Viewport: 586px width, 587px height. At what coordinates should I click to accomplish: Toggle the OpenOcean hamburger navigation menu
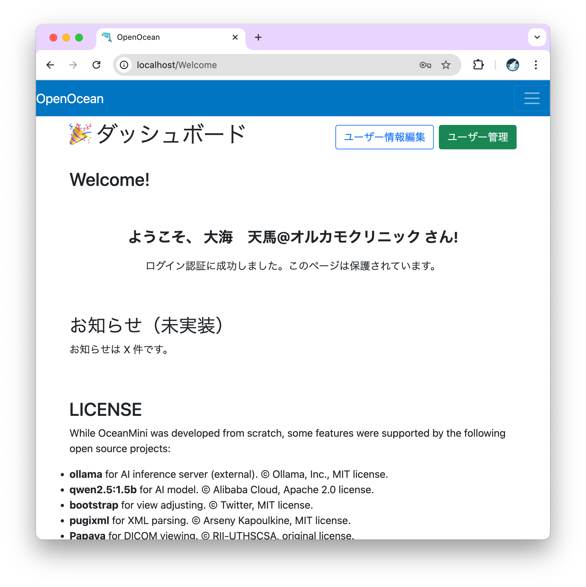tap(532, 98)
